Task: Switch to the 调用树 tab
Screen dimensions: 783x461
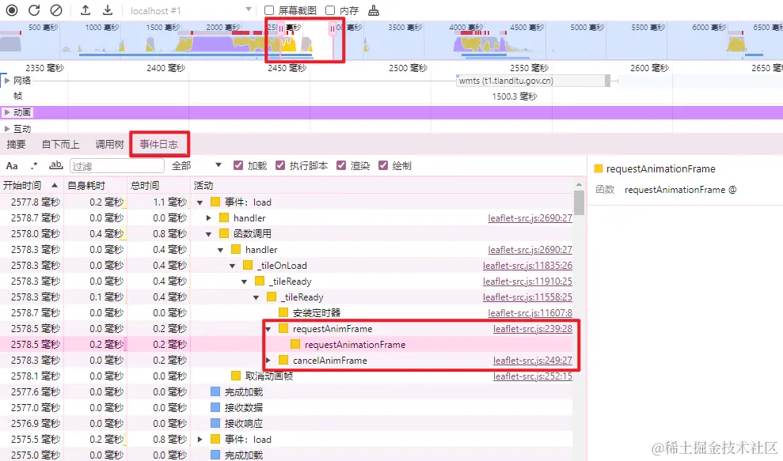Action: click(x=109, y=144)
